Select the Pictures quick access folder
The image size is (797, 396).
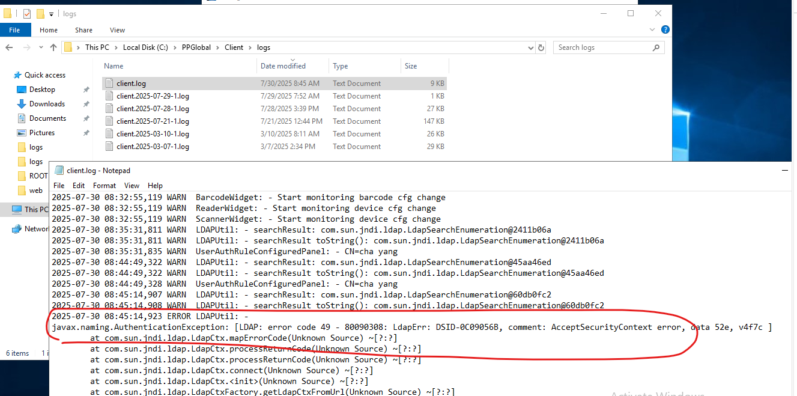coord(42,133)
